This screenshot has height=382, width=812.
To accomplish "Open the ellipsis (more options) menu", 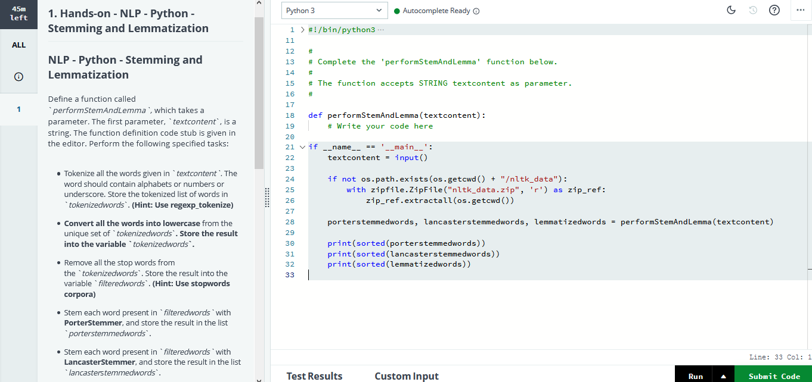I will [801, 10].
